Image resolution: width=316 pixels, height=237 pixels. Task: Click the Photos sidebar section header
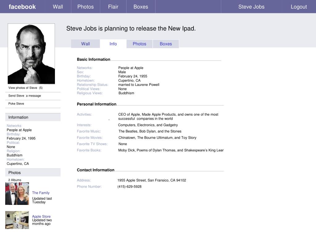33,173
